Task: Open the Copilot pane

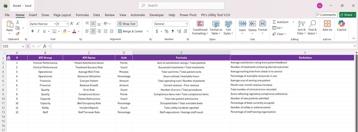Action: coord(341,26)
